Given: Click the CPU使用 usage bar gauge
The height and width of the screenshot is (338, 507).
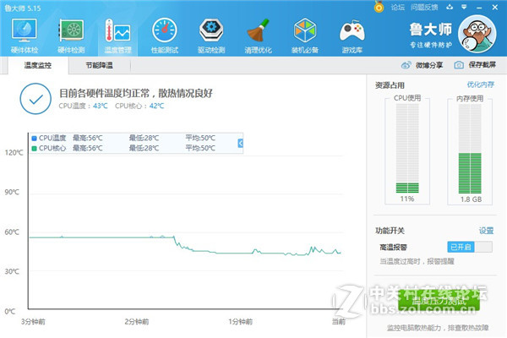Looking at the screenshot, I should click(x=407, y=149).
